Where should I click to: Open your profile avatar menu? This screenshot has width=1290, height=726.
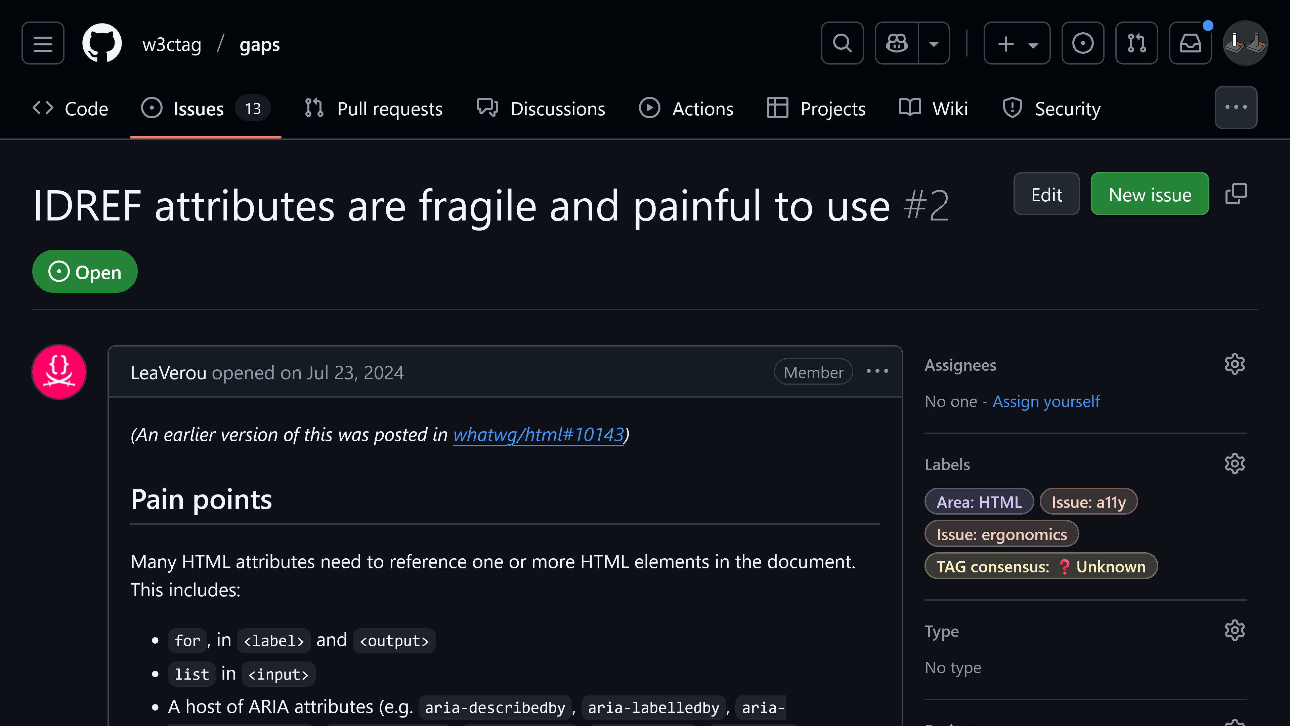coord(1245,43)
